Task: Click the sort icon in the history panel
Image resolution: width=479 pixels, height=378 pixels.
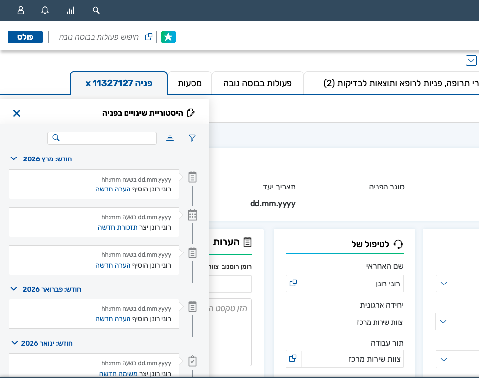Action: pos(170,138)
